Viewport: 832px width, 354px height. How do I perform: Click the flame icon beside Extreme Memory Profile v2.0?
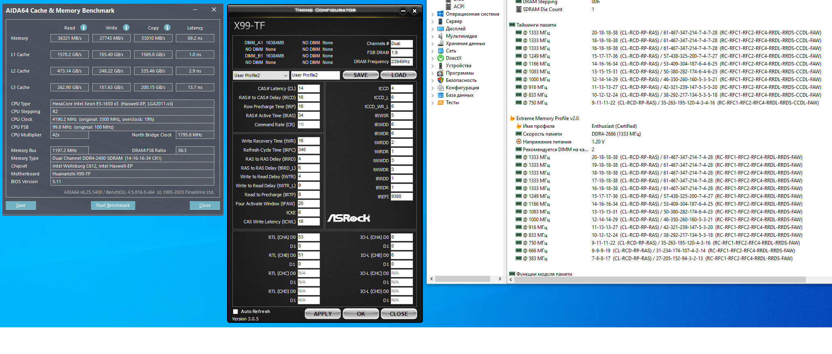click(512, 118)
